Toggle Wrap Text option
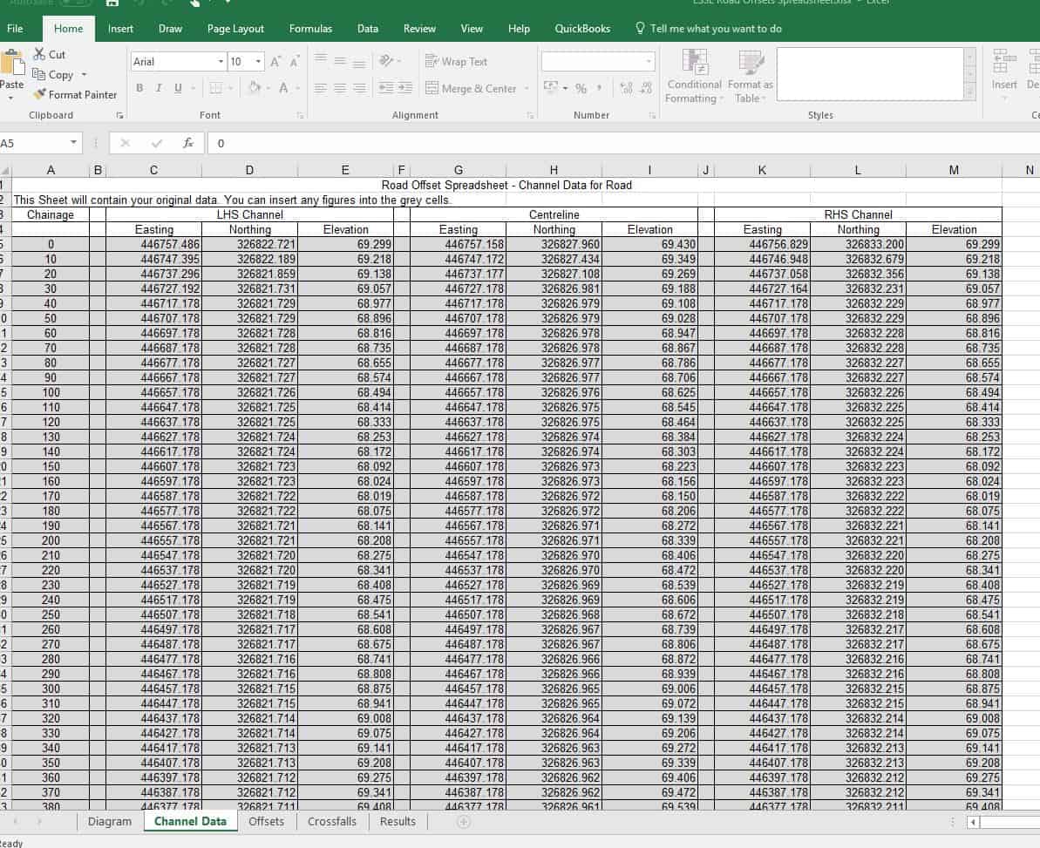This screenshot has height=848, width=1040. (456, 62)
